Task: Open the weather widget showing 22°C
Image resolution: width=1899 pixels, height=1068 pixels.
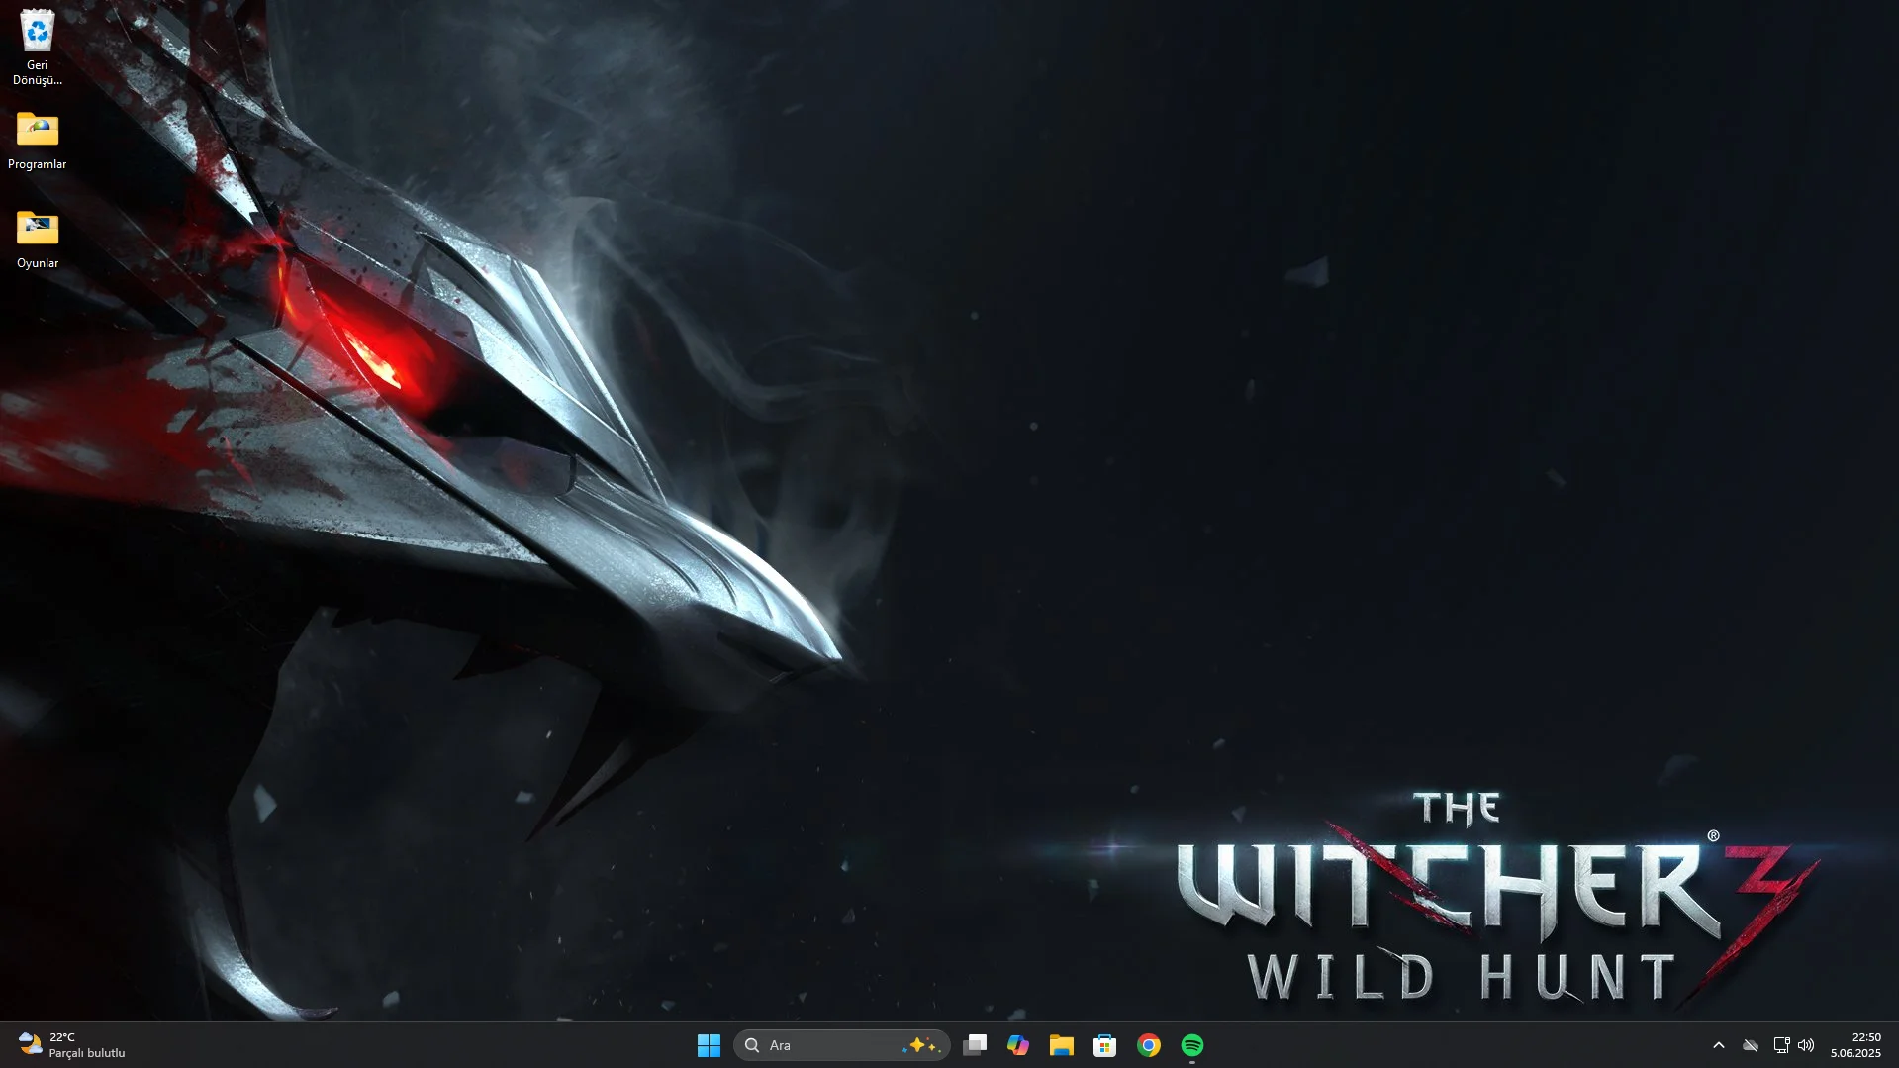Action: tap(72, 1045)
